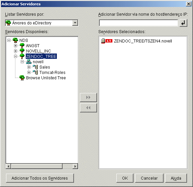Click the NOVELL_INC tree icon

point(22,51)
